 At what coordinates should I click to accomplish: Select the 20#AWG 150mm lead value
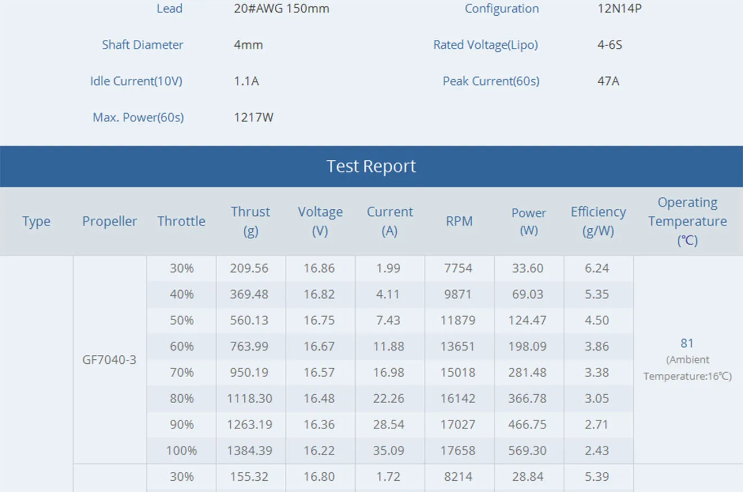281,9
